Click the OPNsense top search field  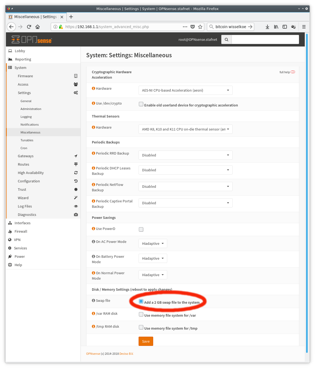(x=265, y=39)
